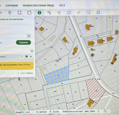Open the ККС 2005 coordinate system dropdown
Image resolution: width=119 pixels, height=115 pixels.
click(x=92, y=111)
